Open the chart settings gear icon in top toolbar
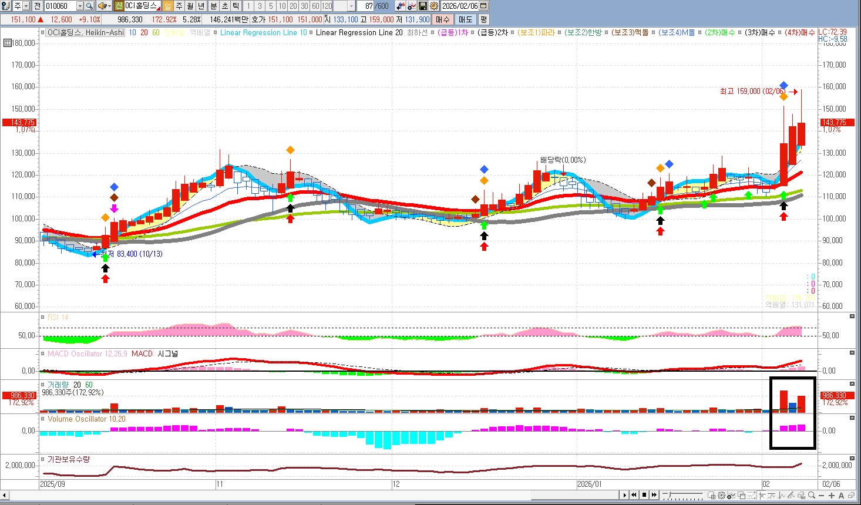 433,6
